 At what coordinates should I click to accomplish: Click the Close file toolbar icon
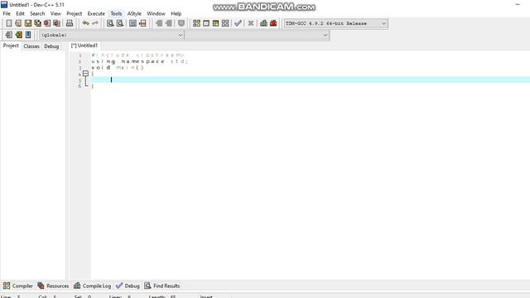[47, 23]
